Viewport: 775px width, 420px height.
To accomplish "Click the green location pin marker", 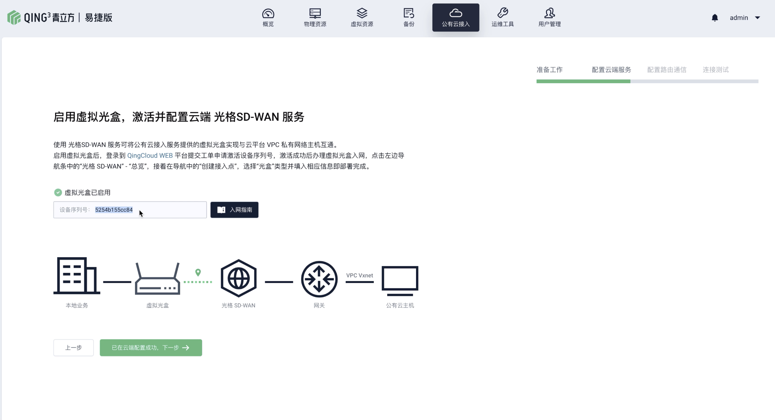I will click(198, 273).
